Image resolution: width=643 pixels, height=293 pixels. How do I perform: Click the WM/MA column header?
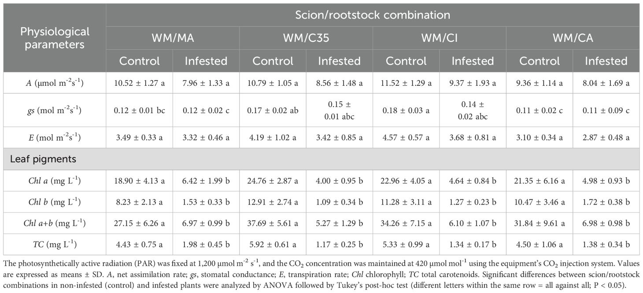(173, 38)
